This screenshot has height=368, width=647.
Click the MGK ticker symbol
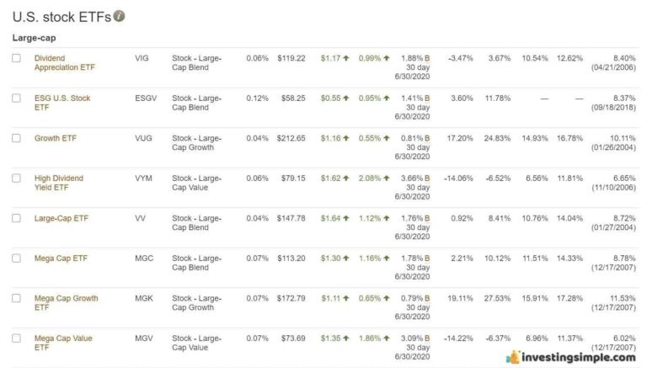pos(144,298)
